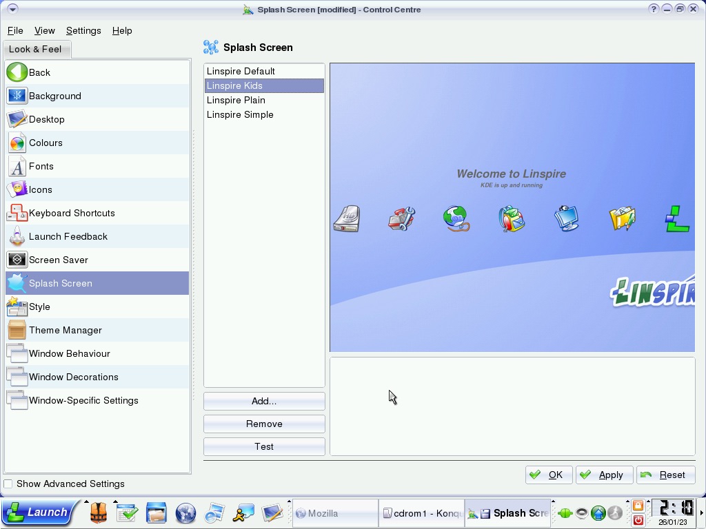This screenshot has width=706, height=529.
Task: Switch to the Look & Feel tab
Action: pyautogui.click(x=35, y=49)
